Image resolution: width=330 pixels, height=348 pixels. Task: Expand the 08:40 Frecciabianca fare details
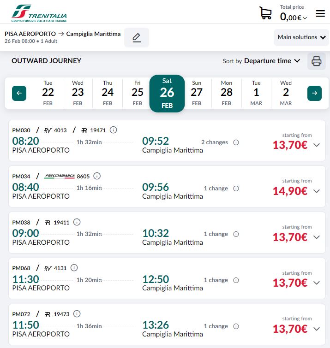pyautogui.click(x=316, y=191)
